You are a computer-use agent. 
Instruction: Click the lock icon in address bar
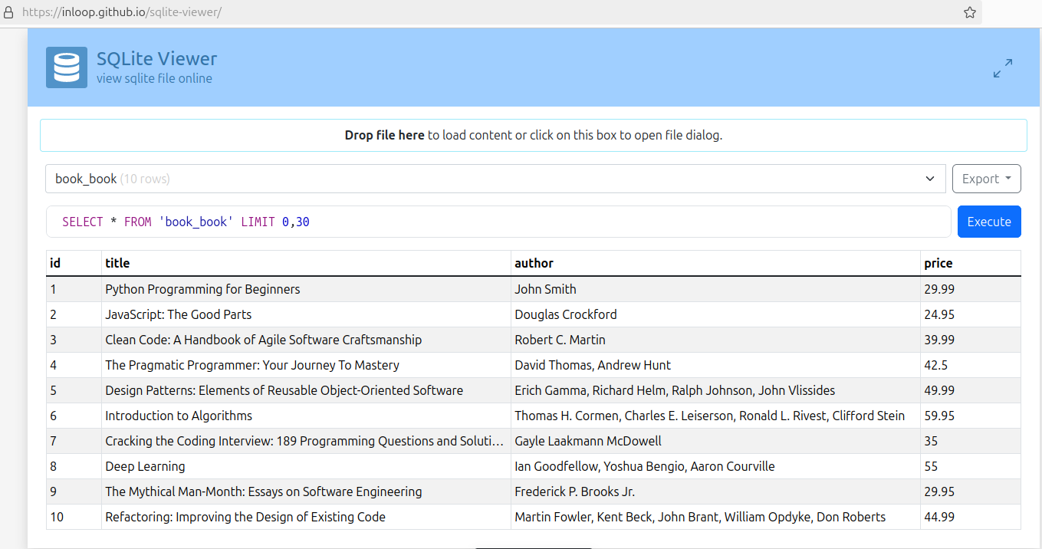coord(9,12)
